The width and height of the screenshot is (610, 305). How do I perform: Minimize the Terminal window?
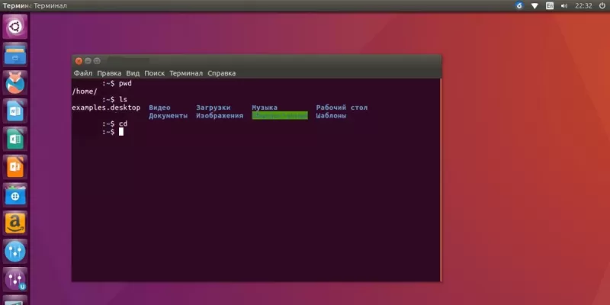pos(88,61)
